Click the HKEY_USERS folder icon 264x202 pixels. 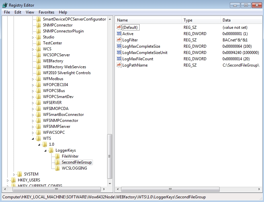pyautogui.click(x=13, y=180)
